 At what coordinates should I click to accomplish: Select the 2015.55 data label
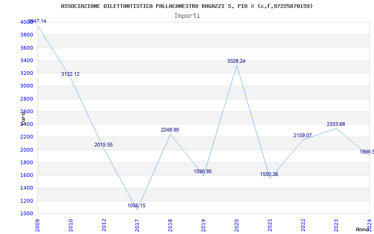point(103,145)
